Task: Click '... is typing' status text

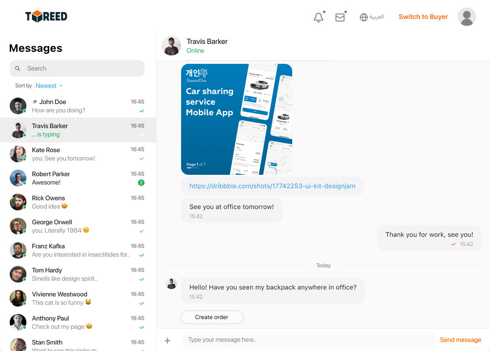Action: tap(46, 134)
